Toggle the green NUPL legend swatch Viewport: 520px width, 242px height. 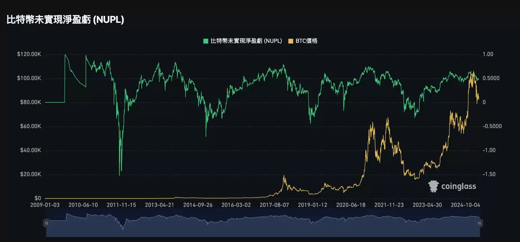click(x=206, y=41)
